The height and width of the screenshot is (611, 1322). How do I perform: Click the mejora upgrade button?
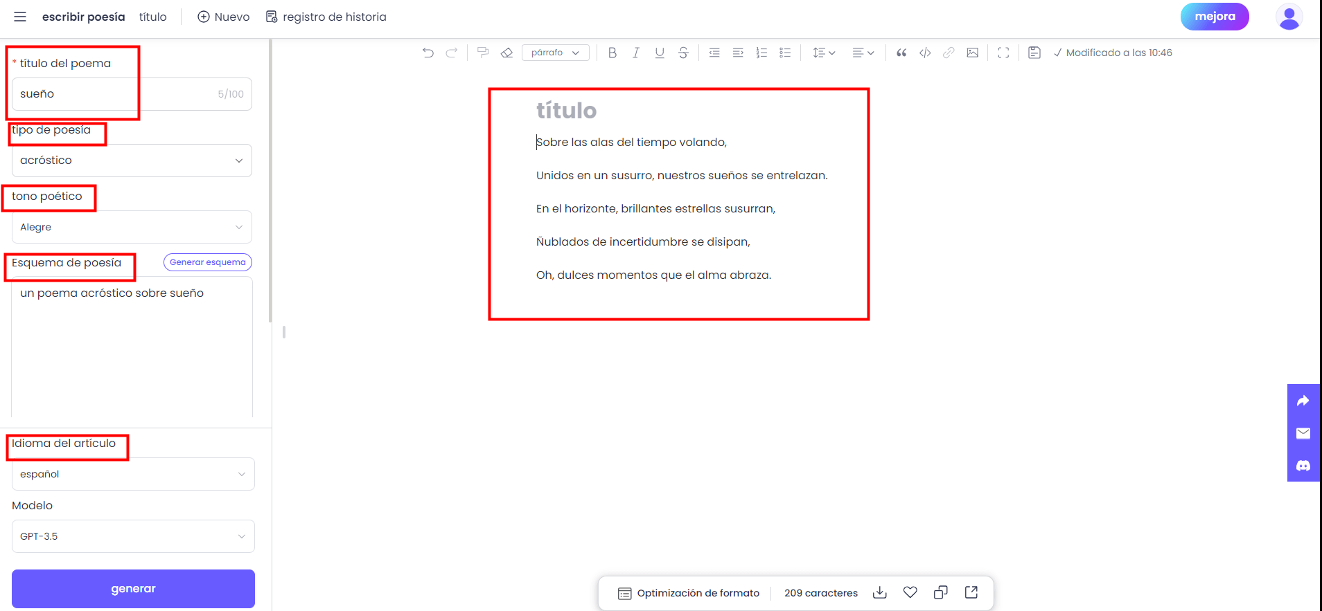(x=1215, y=17)
